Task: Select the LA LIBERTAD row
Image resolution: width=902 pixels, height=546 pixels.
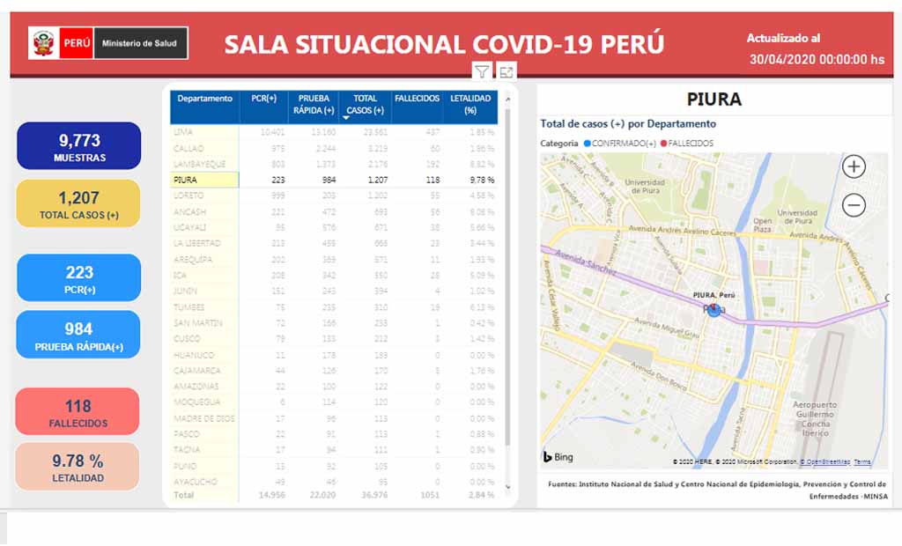Action: (x=334, y=243)
